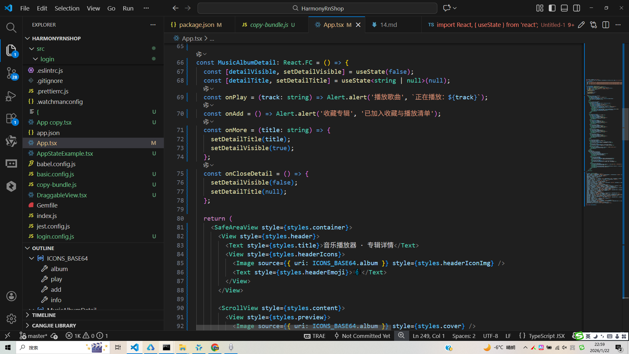Switch to the package.json tab
The width and height of the screenshot is (629, 354).
click(x=197, y=25)
